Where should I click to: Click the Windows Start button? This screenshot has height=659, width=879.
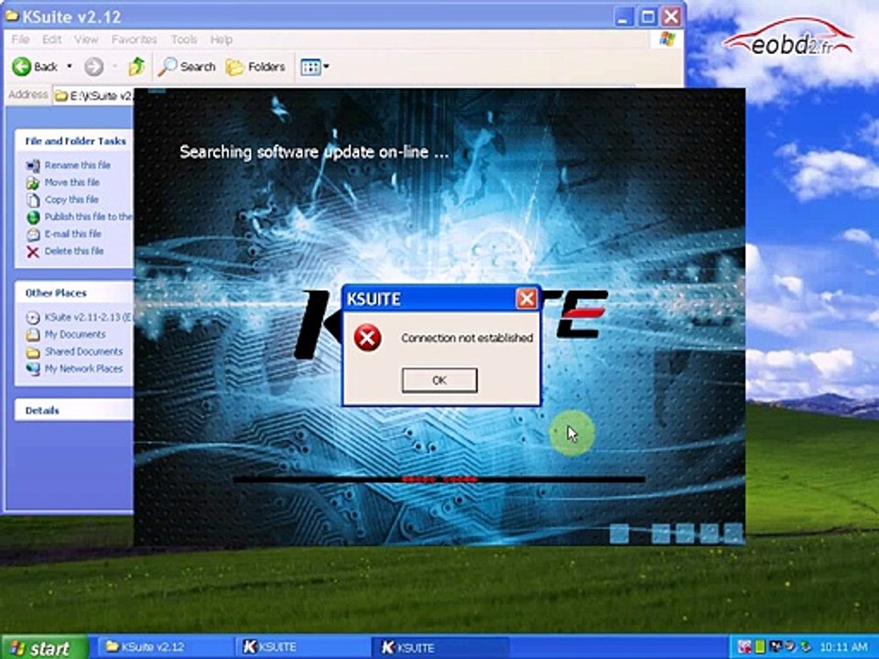pyautogui.click(x=44, y=648)
